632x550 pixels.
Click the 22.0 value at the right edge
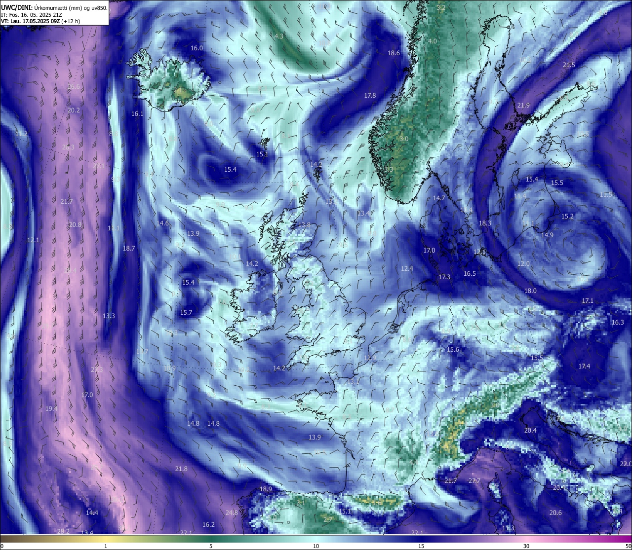click(626, 464)
